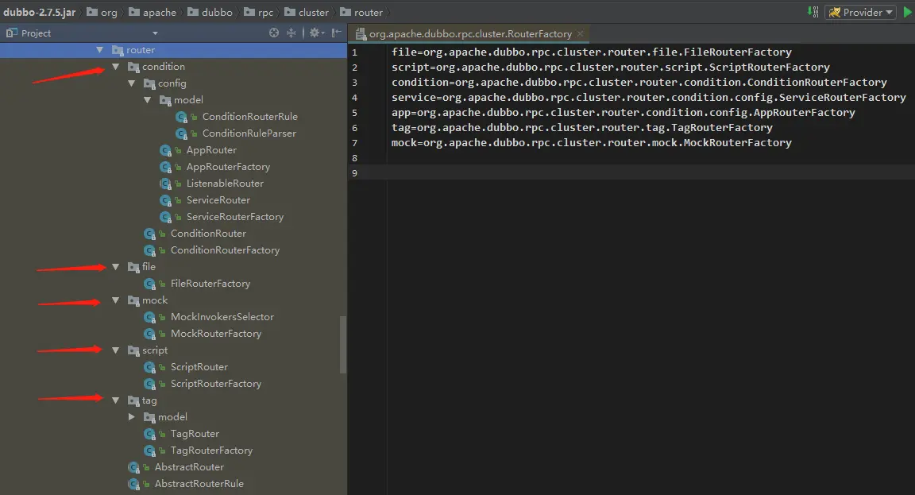Image resolution: width=915 pixels, height=495 pixels.
Task: Click the rpc breadcrumb
Action: (x=258, y=12)
